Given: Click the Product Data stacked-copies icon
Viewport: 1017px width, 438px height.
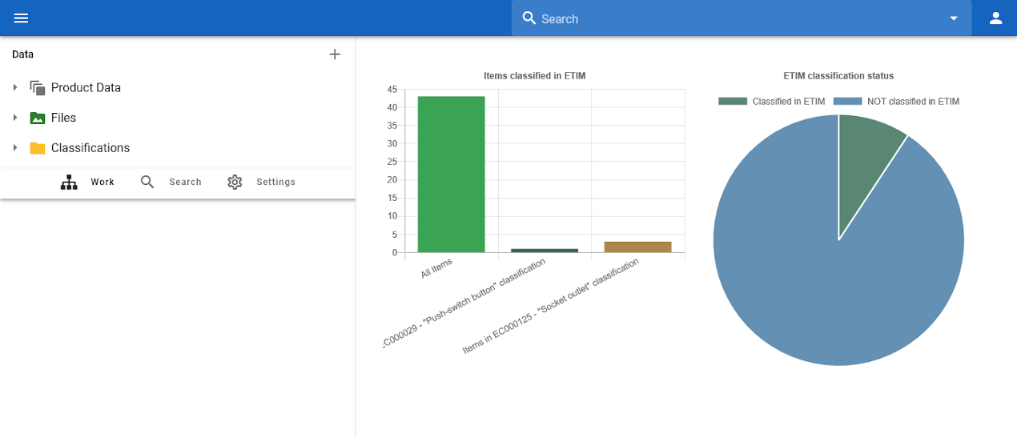Looking at the screenshot, I should click(x=38, y=88).
